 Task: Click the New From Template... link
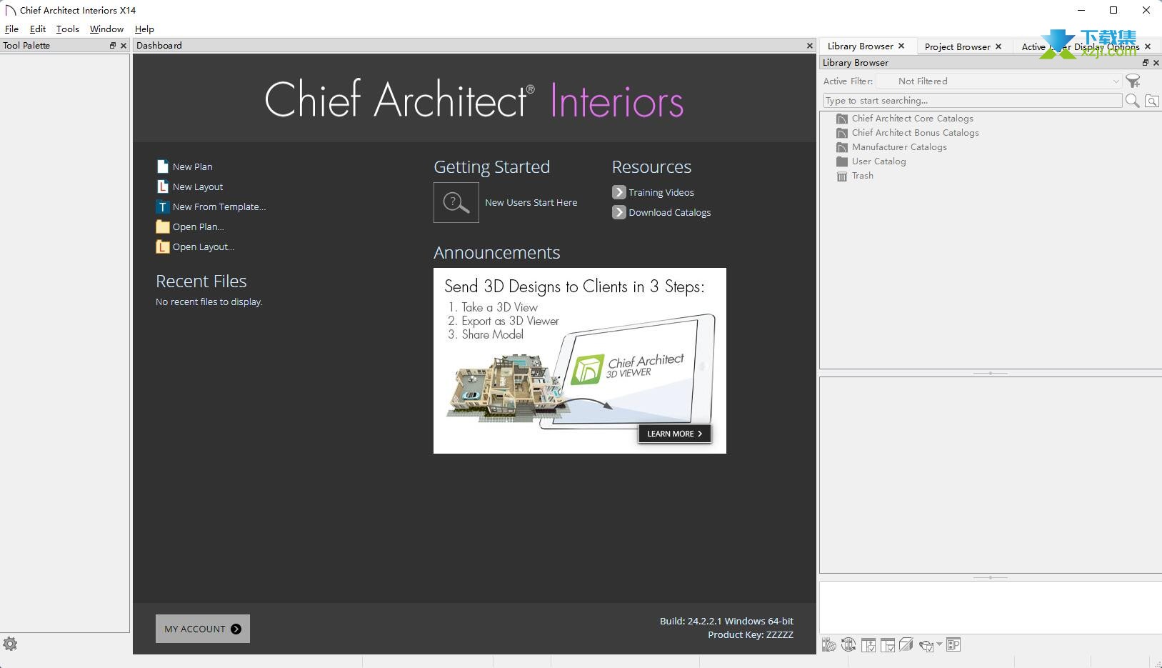(x=219, y=206)
